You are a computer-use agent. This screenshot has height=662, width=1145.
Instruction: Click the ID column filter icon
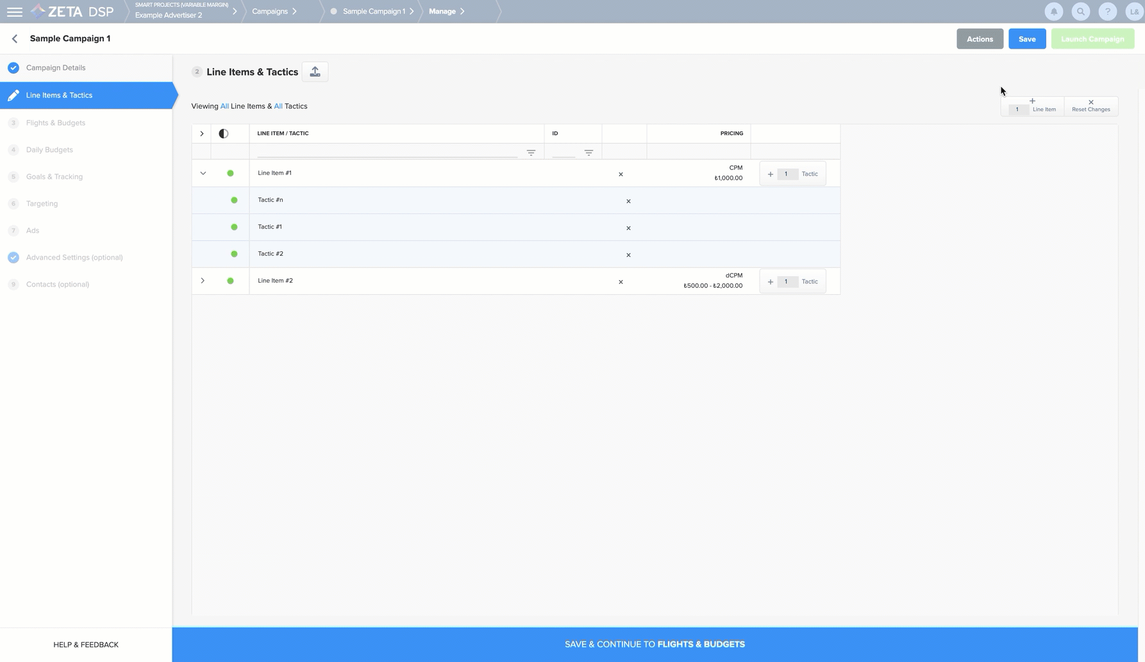589,153
